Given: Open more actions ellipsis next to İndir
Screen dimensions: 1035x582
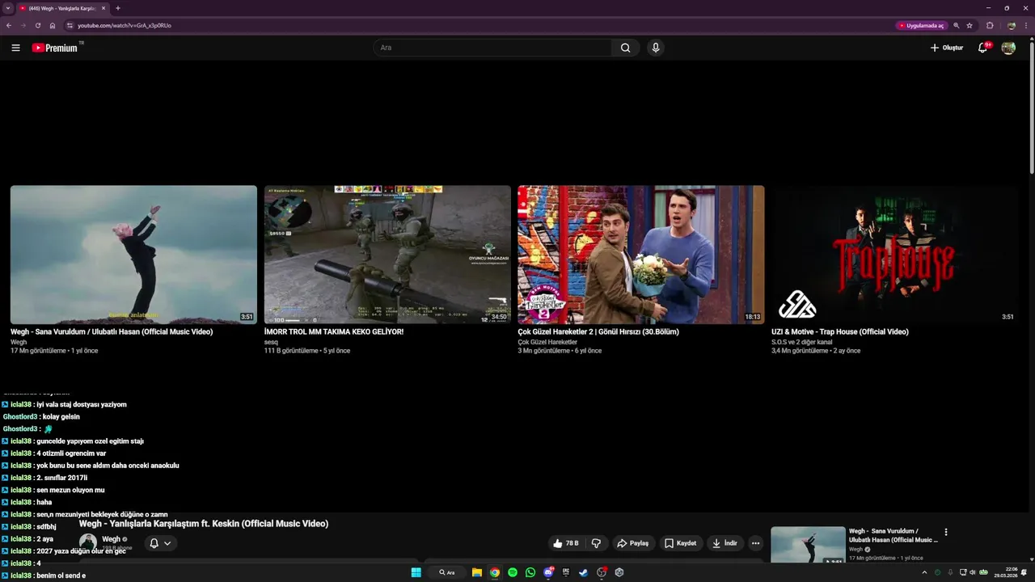Looking at the screenshot, I should (x=756, y=543).
